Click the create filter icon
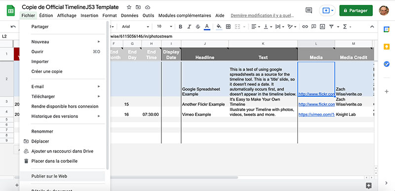 331,27
